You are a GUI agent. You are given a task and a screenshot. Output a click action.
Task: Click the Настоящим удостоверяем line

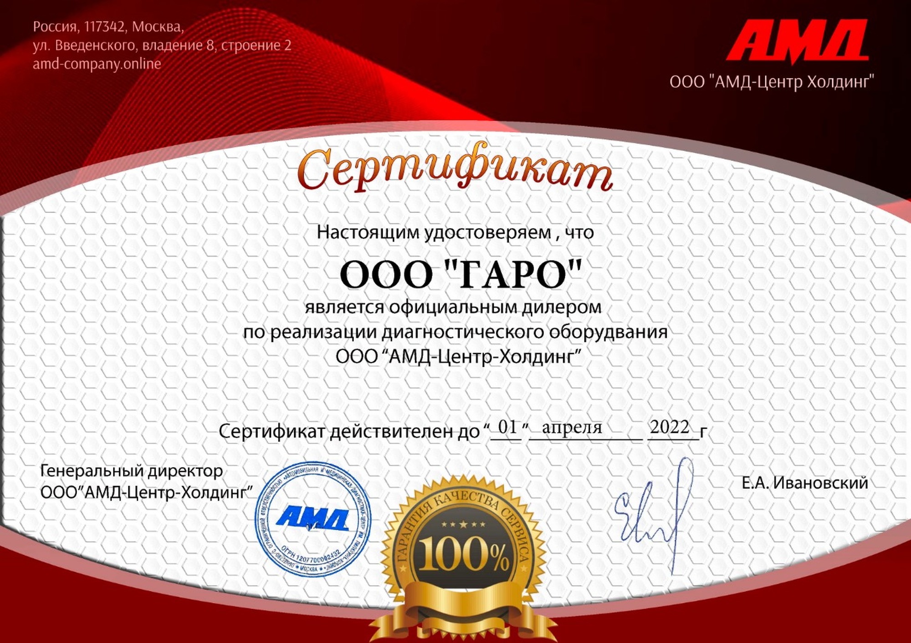pyautogui.click(x=455, y=233)
